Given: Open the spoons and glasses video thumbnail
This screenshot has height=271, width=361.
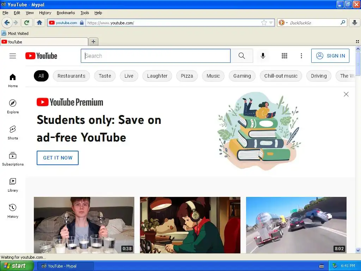Looking at the screenshot, I should point(84,225).
